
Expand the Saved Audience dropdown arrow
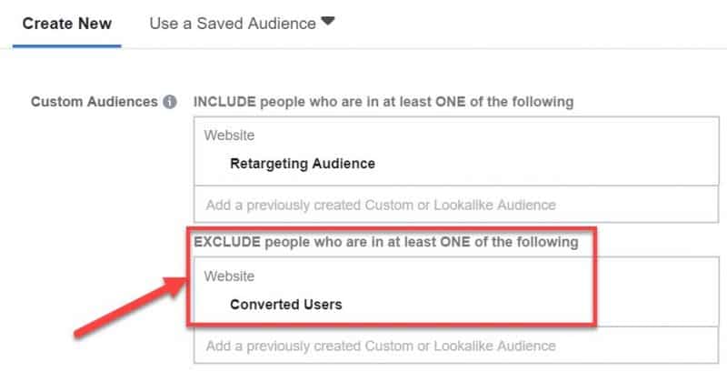(328, 21)
